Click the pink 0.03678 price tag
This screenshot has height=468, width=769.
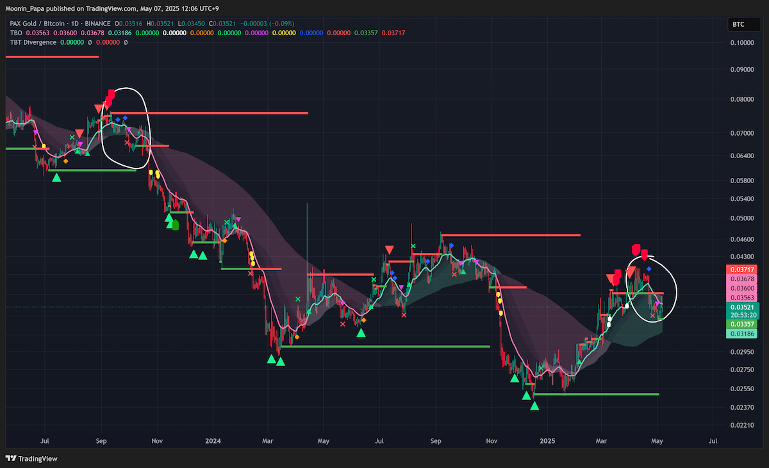click(x=743, y=279)
